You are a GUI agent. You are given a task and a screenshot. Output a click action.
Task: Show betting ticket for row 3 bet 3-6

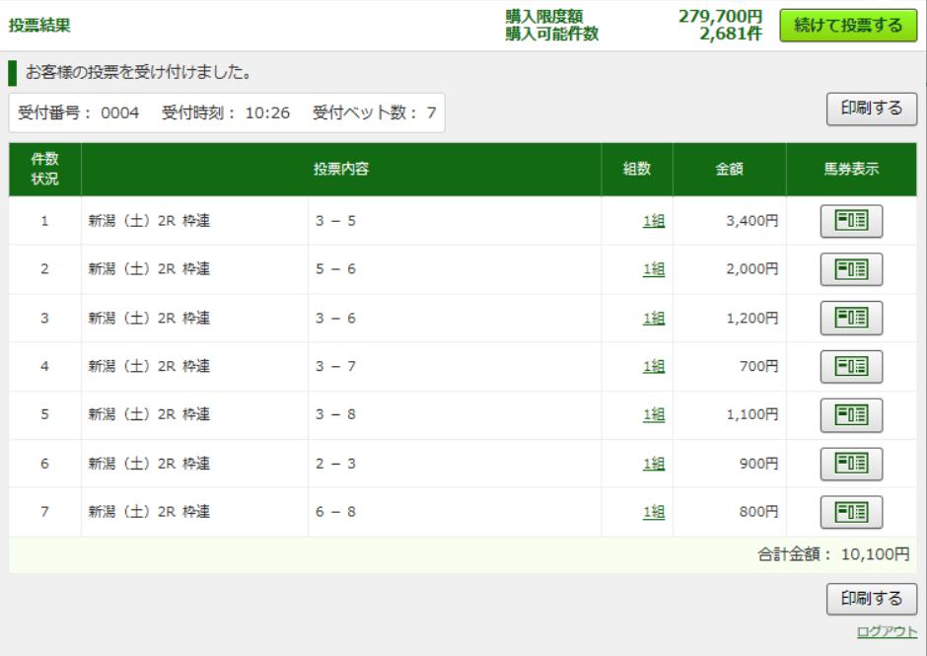[x=851, y=318]
